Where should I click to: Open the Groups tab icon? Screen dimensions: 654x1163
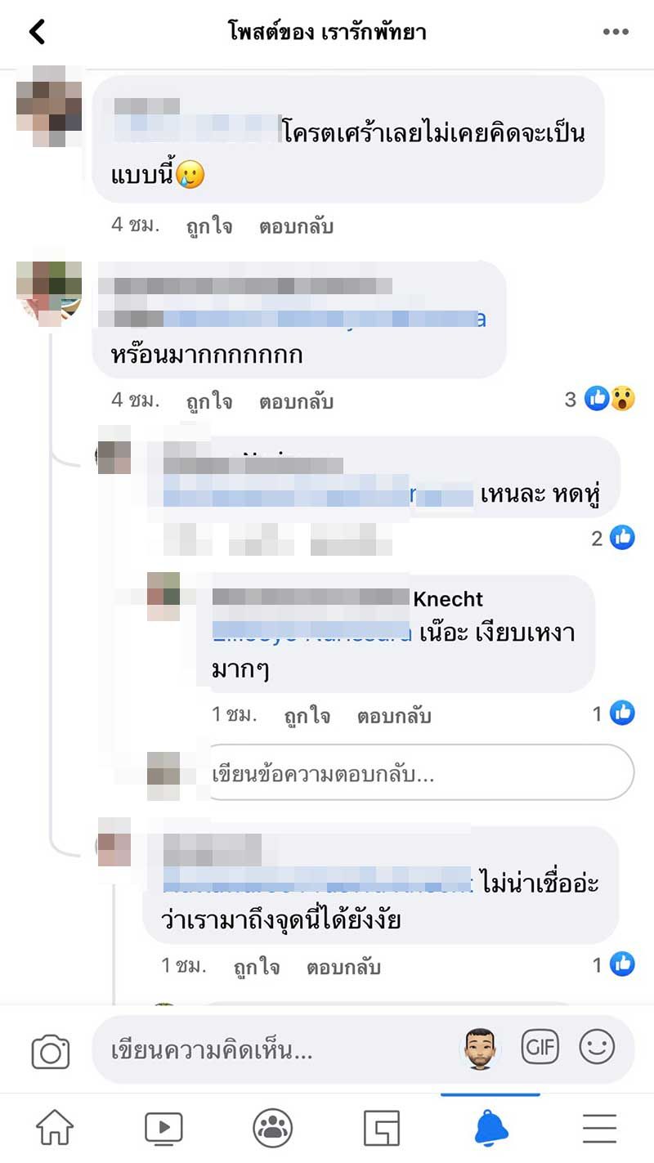pos(272,1129)
